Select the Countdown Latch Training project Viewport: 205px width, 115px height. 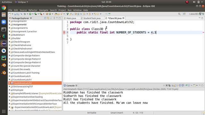click(x=26, y=73)
